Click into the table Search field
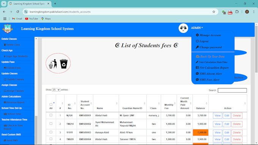This screenshot has height=145, width=258. coord(232,90)
